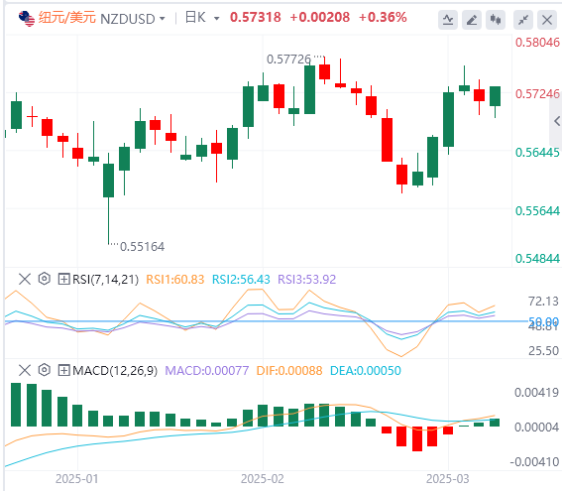Select the pencil drawing tool icon
Screen dimensions: 562x491
pyautogui.click(x=472, y=20)
